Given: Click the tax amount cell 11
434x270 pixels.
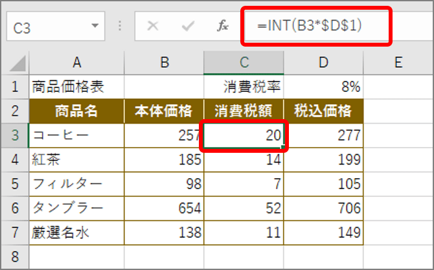Looking at the screenshot, I should click(244, 232).
